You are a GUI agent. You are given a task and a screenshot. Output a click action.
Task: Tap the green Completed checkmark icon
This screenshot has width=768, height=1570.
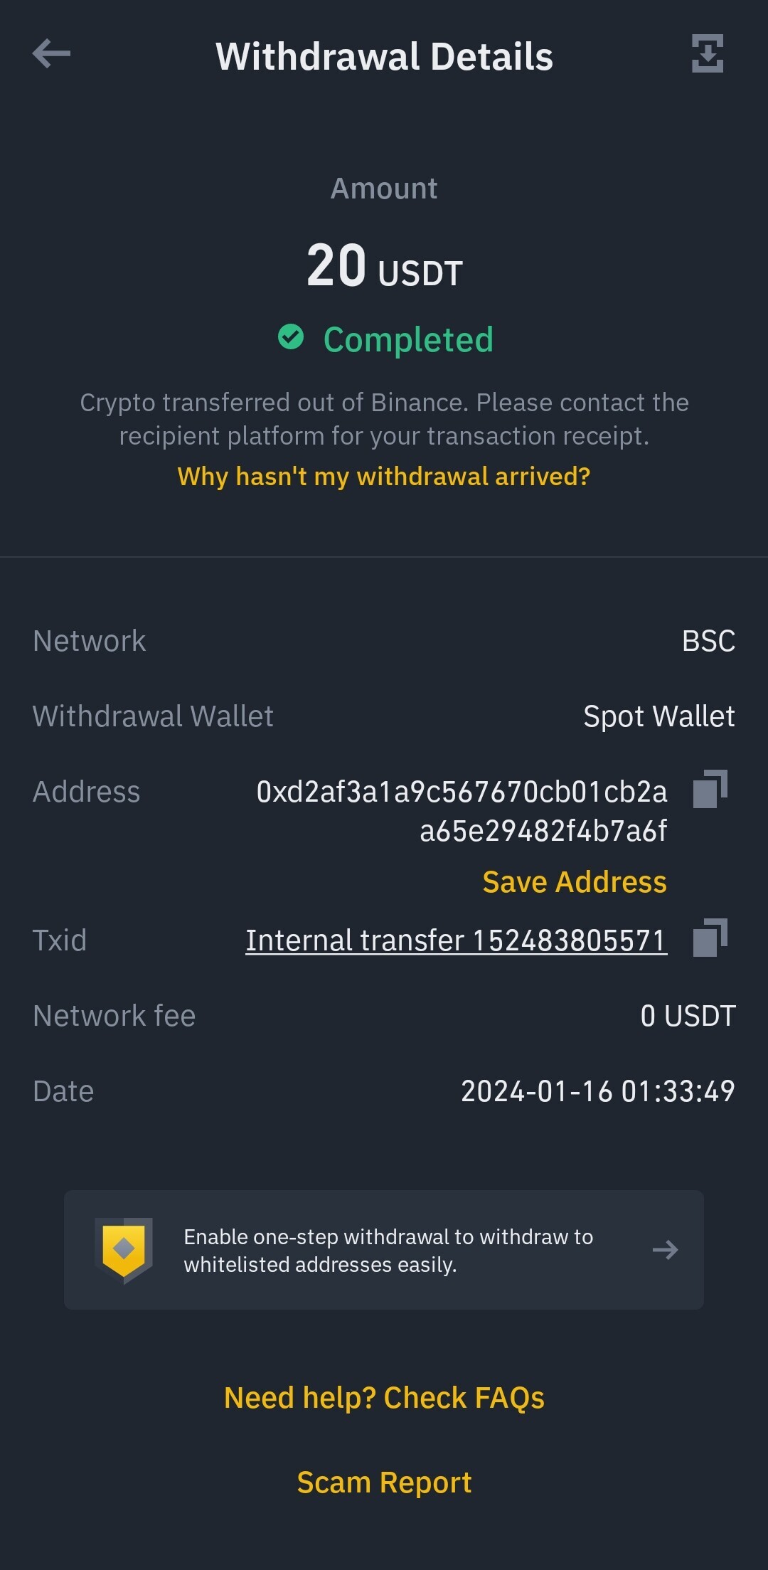(x=291, y=336)
